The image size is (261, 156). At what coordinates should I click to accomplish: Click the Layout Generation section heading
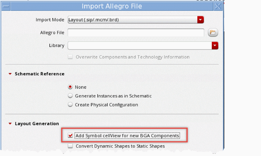(x=37, y=124)
